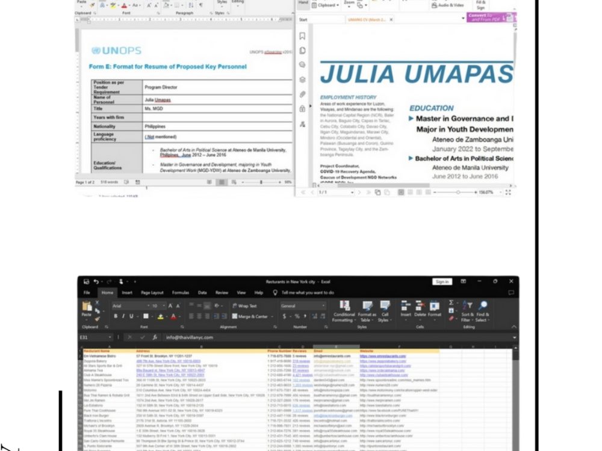Click the Pages panel icon in PDF viewer
Screen dimensions: 602x451
pos(303,51)
